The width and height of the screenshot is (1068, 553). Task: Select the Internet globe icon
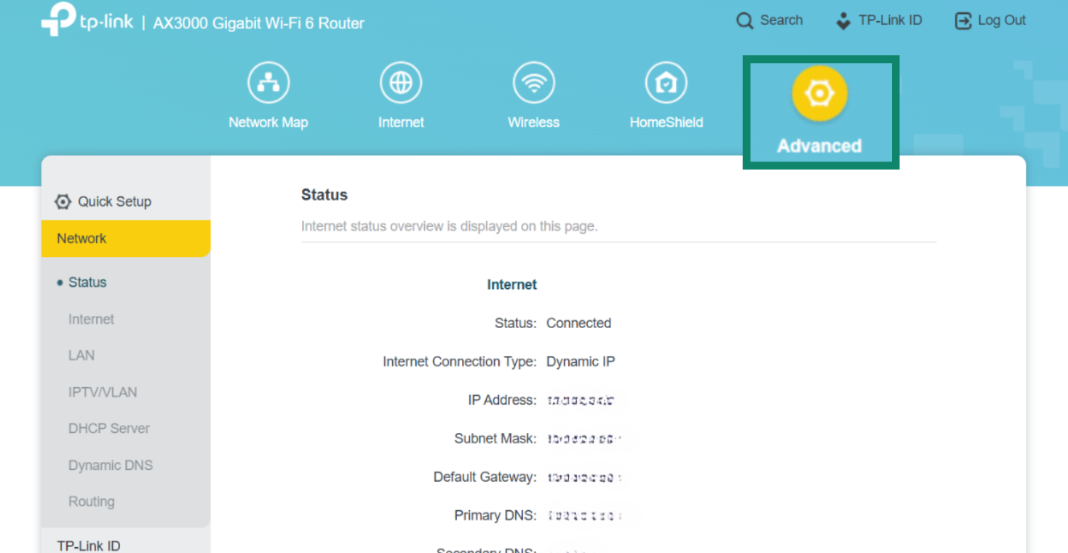point(401,83)
